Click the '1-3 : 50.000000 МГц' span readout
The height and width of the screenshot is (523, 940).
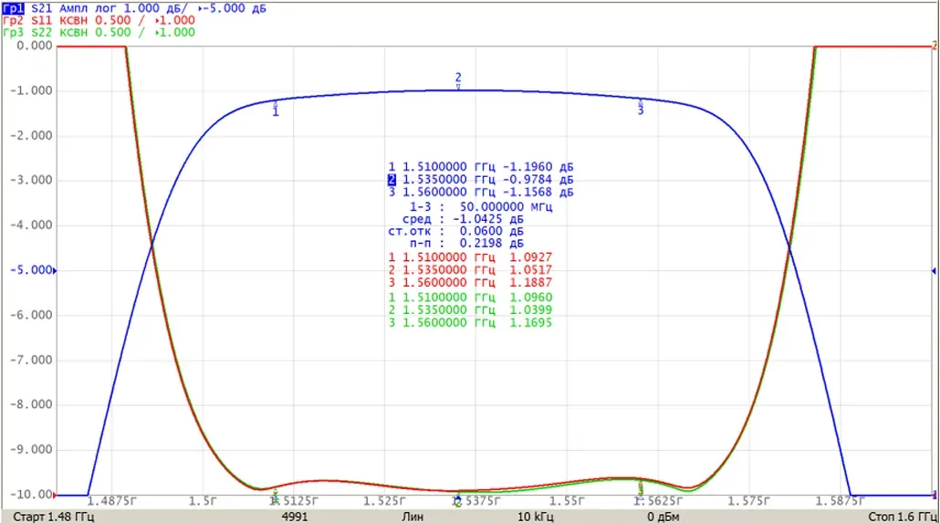[481, 206]
